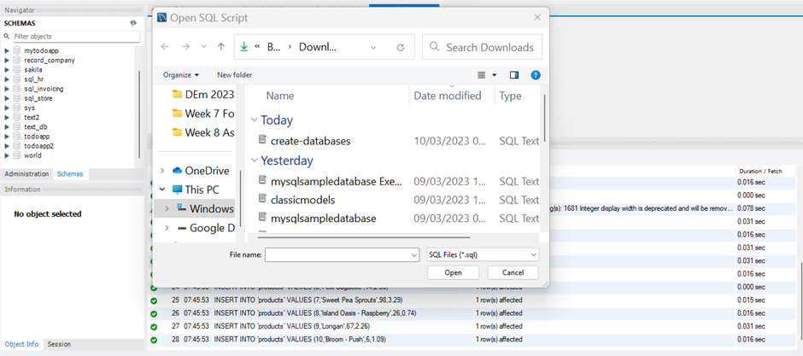Click the sakila database icon

click(x=17, y=69)
